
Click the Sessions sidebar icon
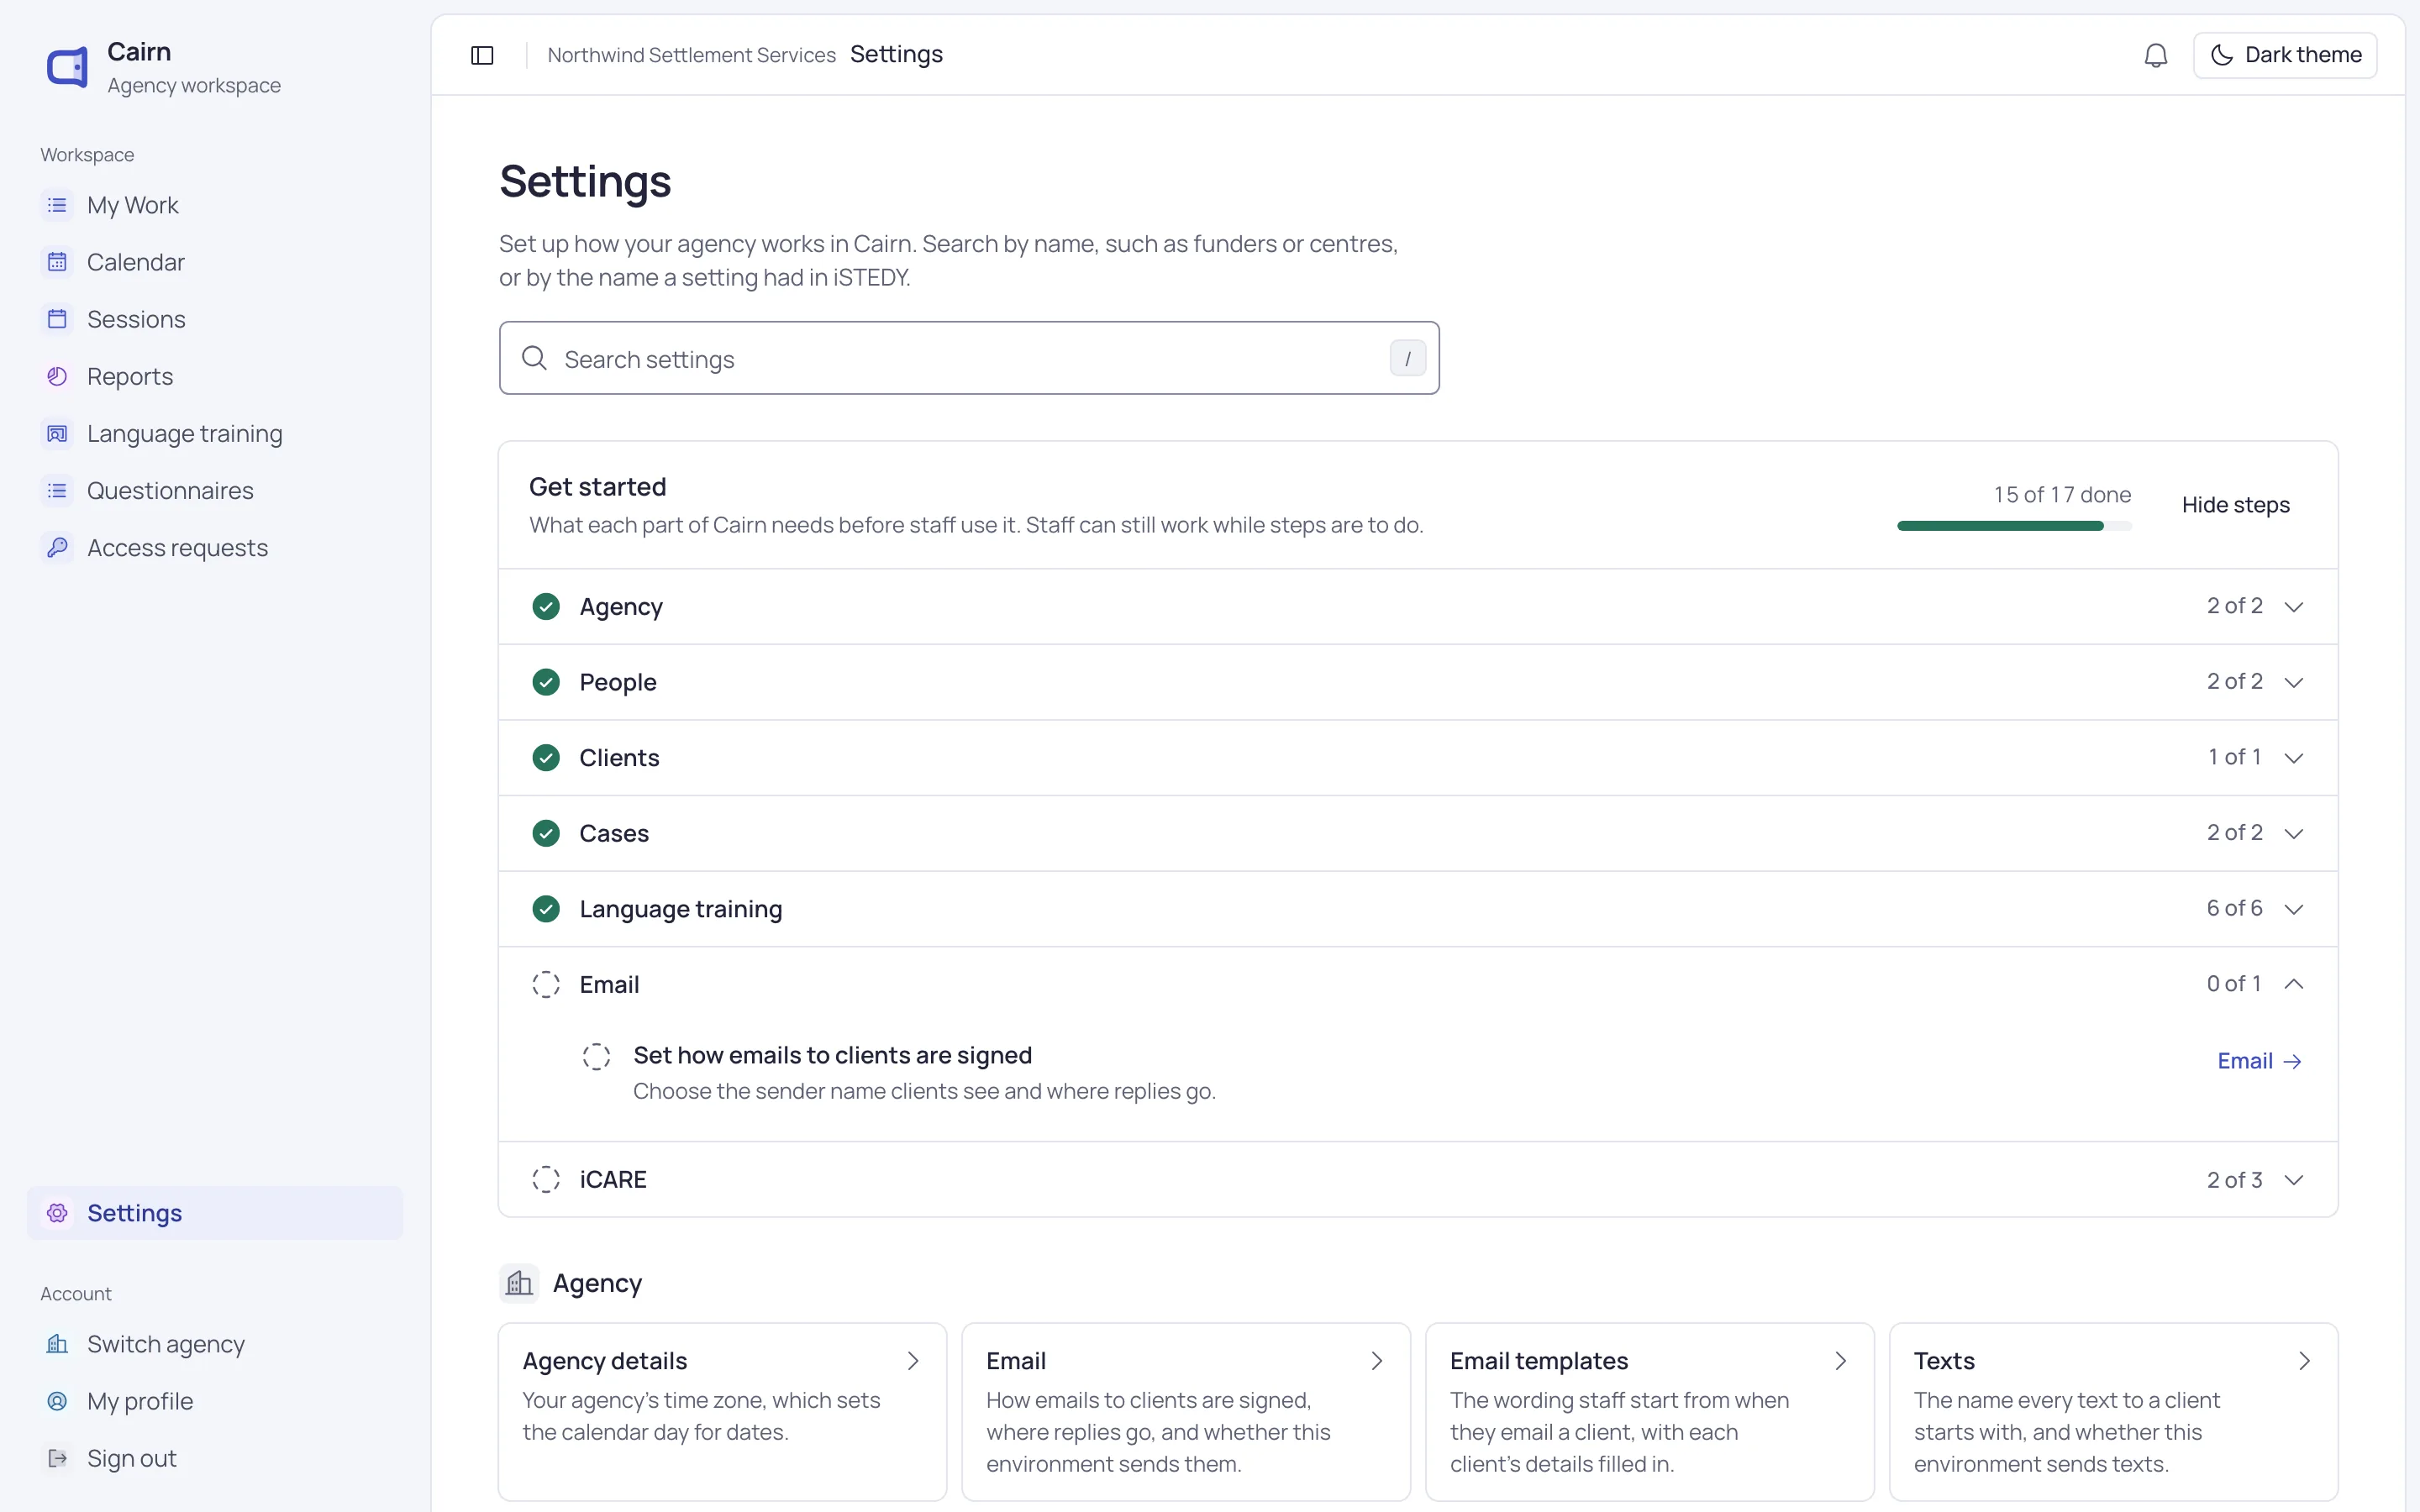tap(57, 319)
